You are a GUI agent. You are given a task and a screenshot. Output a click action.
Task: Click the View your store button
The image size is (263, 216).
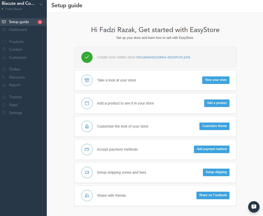[216, 80]
